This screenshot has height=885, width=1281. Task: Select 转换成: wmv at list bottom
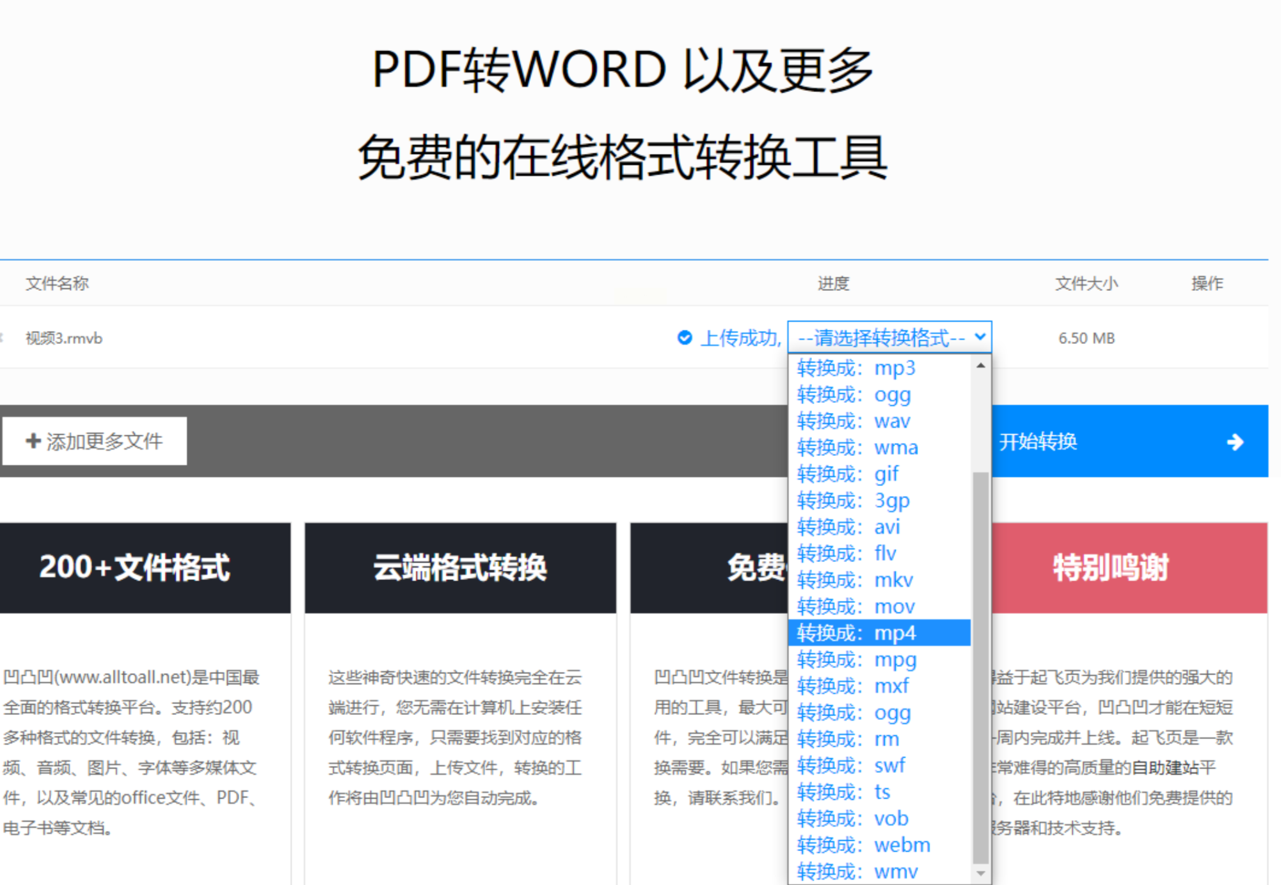tap(880, 872)
